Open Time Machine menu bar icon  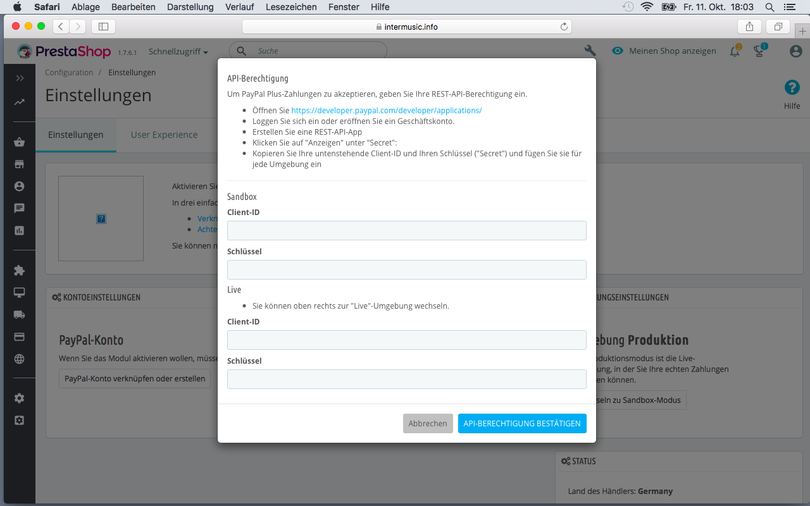628,7
